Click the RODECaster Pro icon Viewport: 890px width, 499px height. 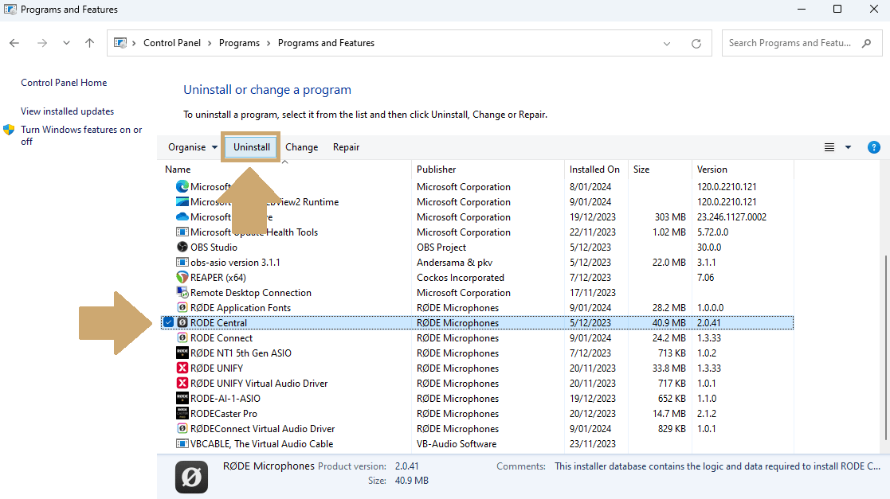point(181,413)
